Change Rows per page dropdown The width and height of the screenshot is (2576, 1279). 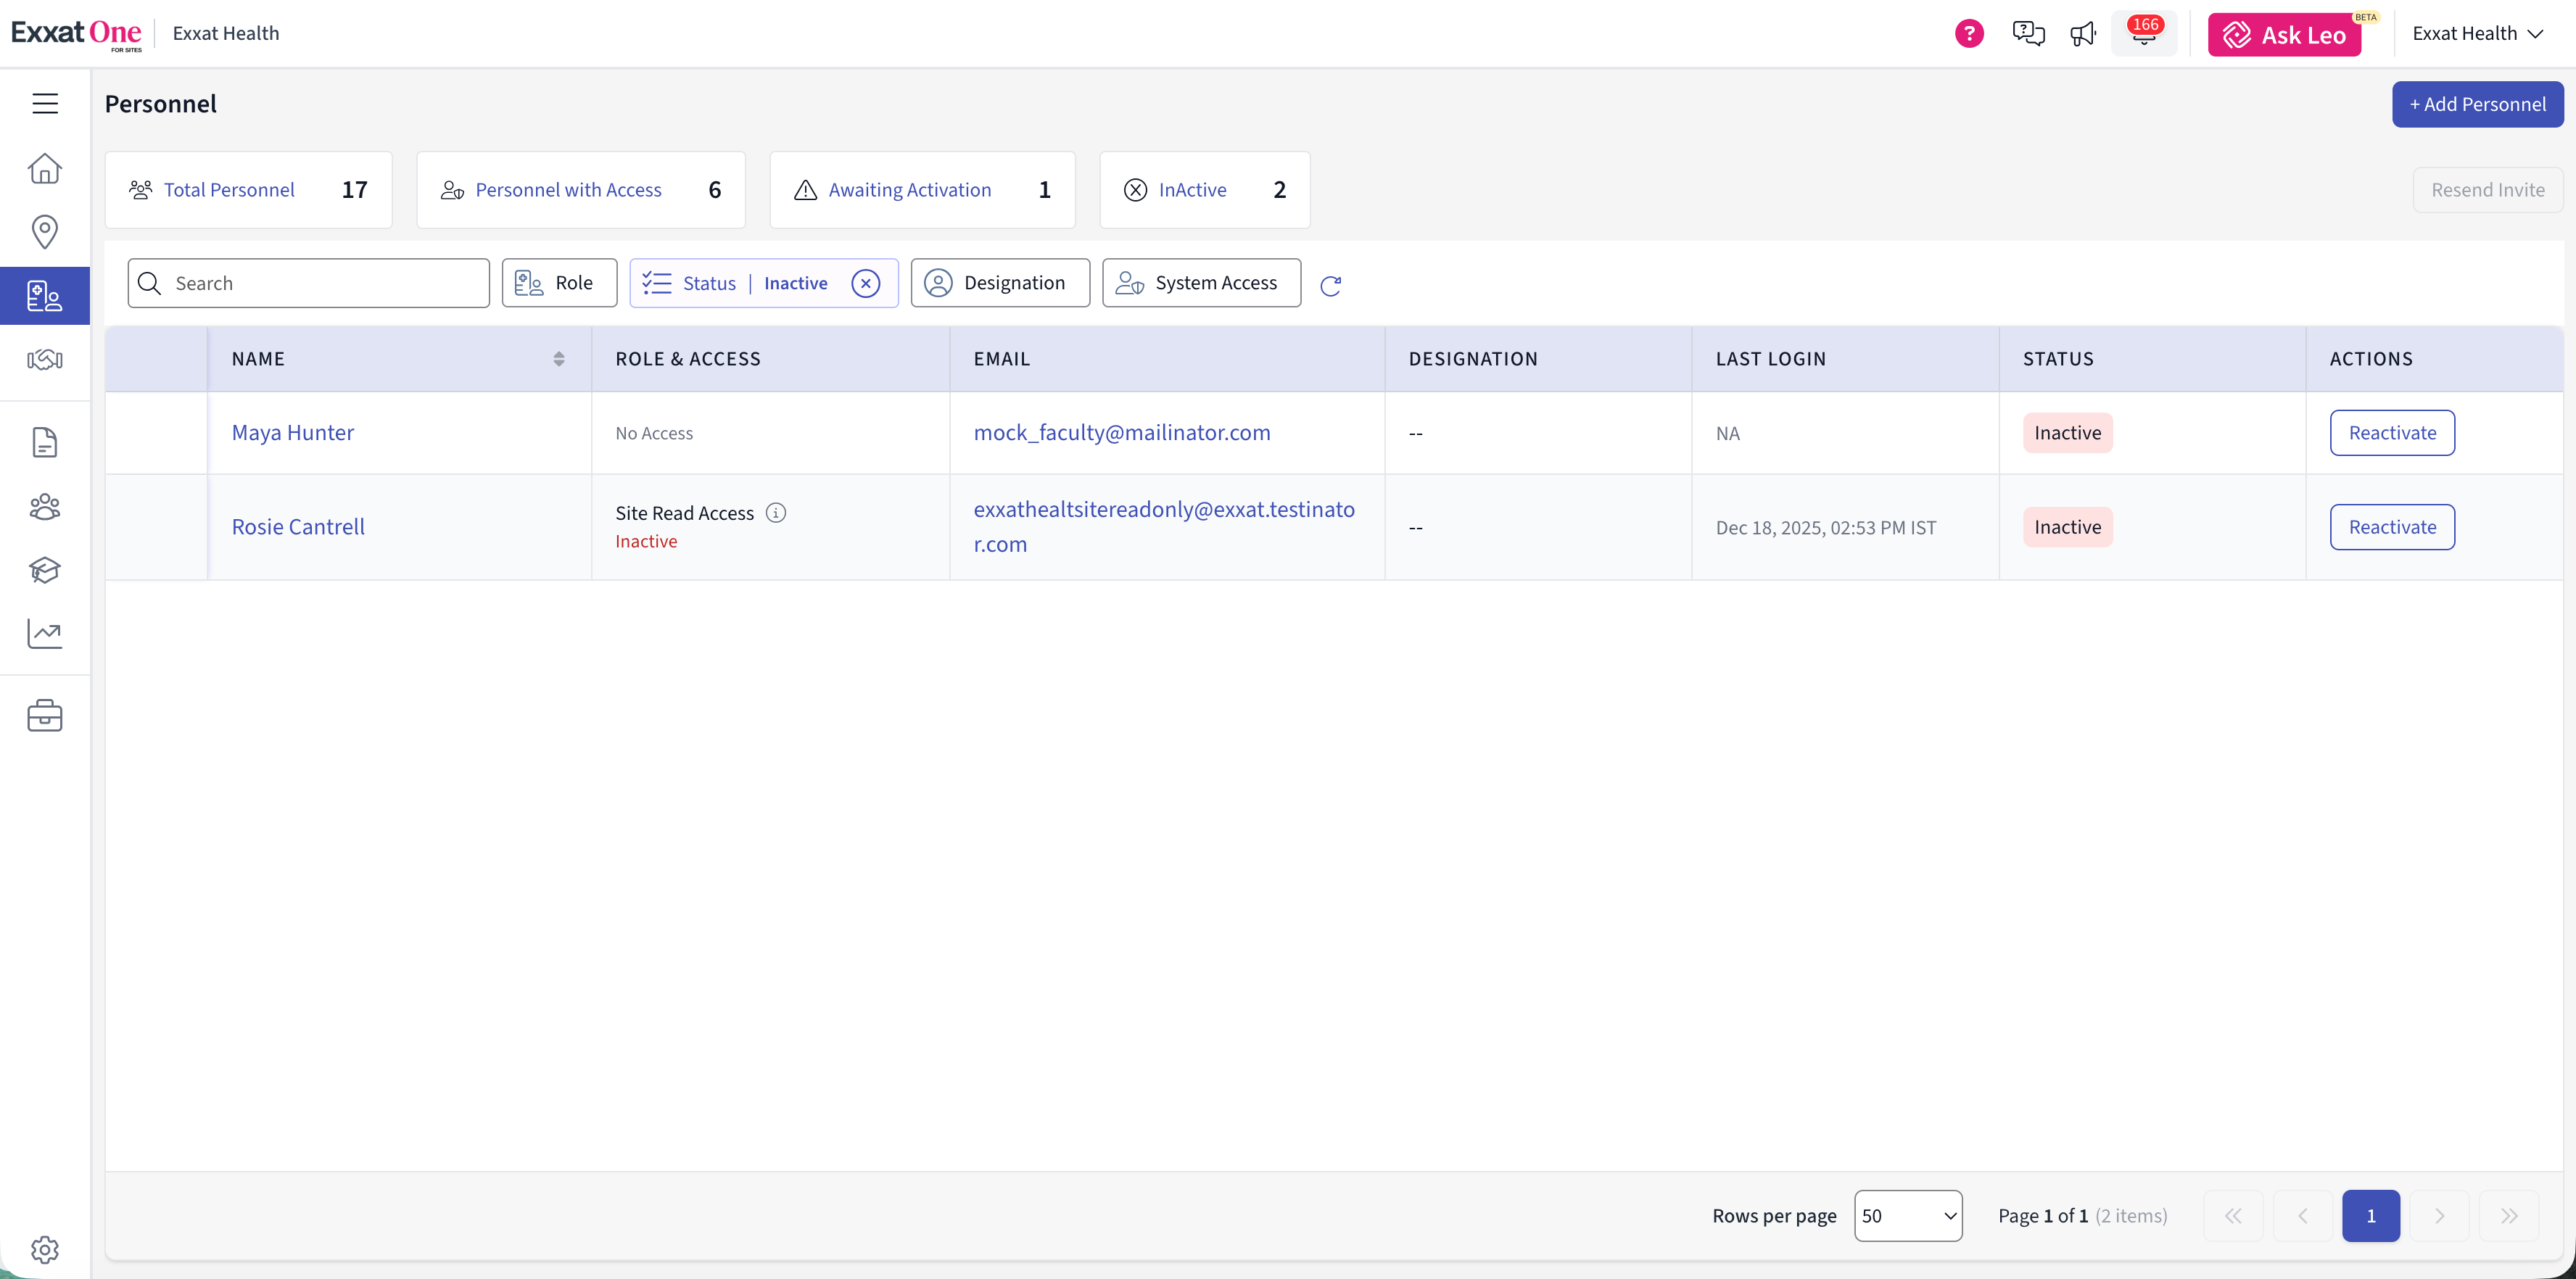pos(1908,1216)
